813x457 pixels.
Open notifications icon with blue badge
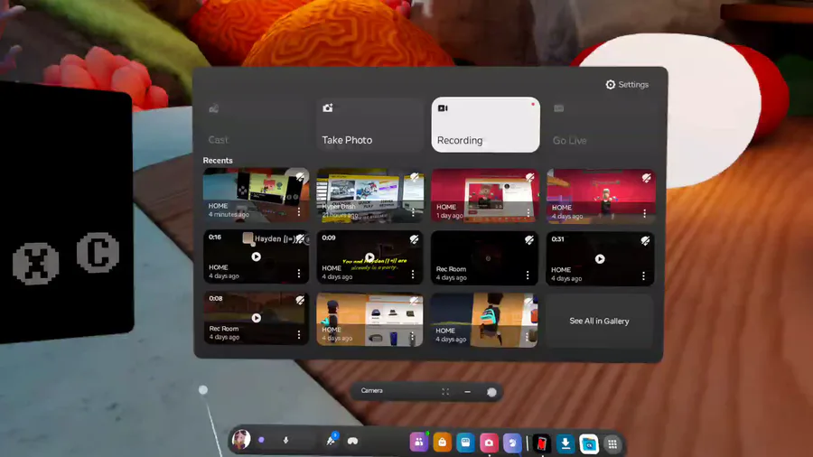[331, 440]
